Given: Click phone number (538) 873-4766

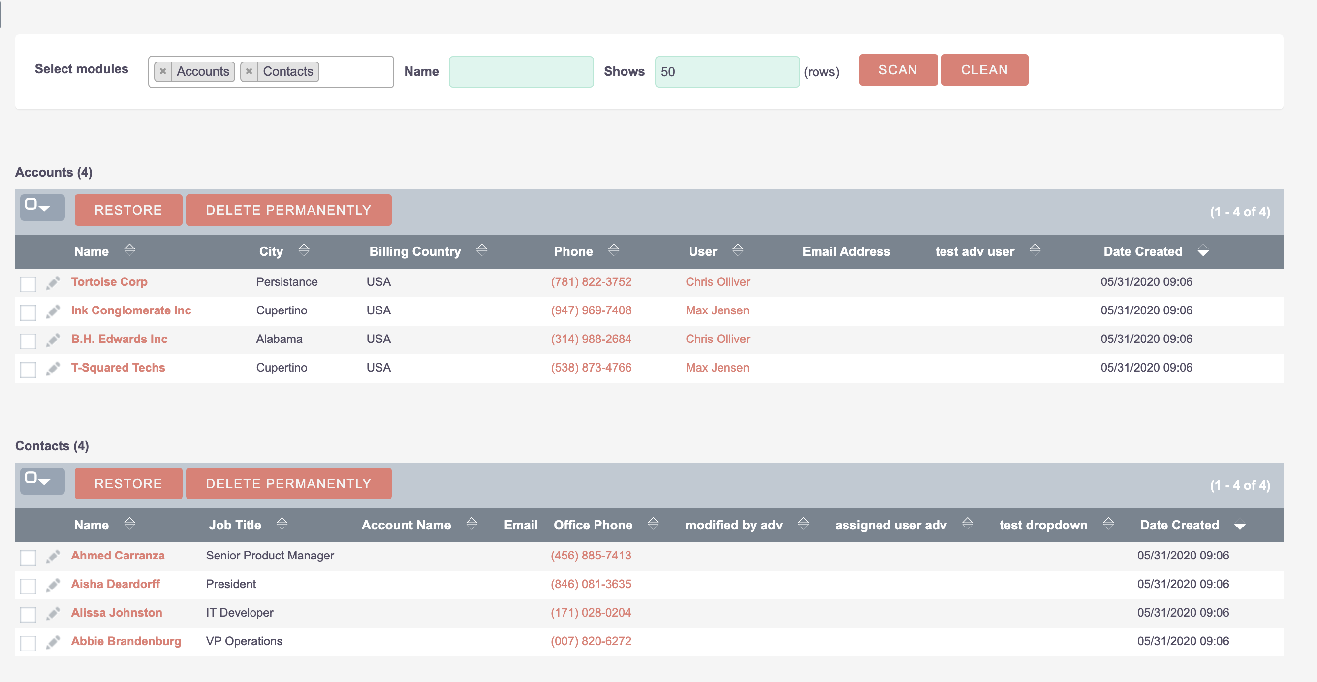Looking at the screenshot, I should click(591, 368).
